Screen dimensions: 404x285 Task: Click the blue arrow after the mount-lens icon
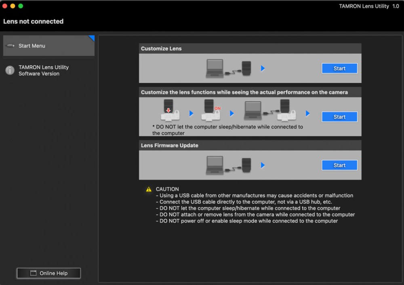pyautogui.click(x=191, y=113)
